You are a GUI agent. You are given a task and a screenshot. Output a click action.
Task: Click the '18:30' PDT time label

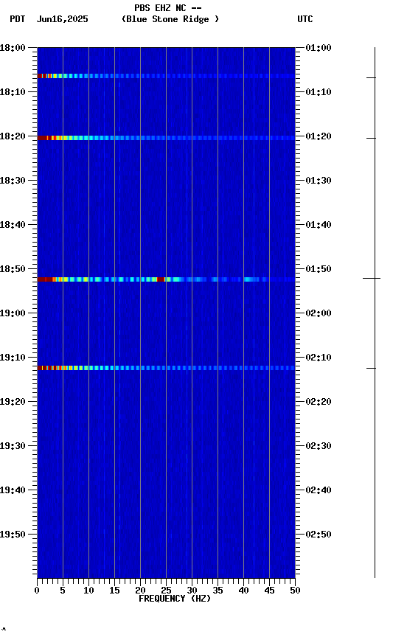[13, 181]
